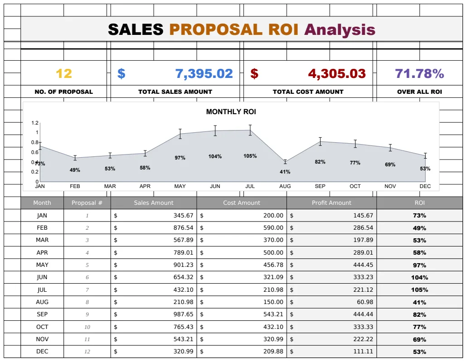Click the 97% data label in chart
This screenshot has width=467, height=362.
(x=180, y=158)
